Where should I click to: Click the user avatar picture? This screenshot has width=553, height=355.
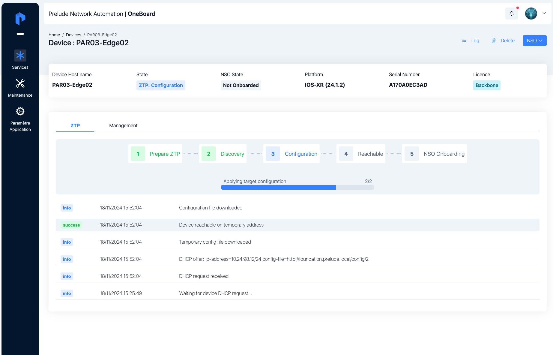tap(531, 14)
